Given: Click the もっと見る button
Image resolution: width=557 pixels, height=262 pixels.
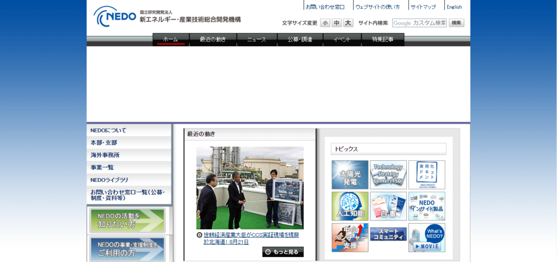Looking at the screenshot, I should [283, 252].
